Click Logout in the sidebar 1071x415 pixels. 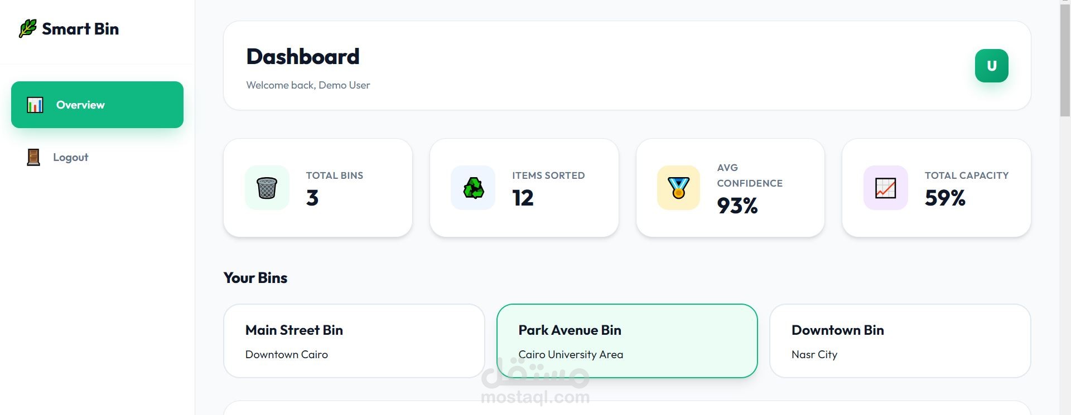70,157
